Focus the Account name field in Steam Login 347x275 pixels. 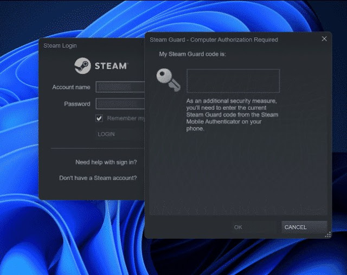point(120,87)
